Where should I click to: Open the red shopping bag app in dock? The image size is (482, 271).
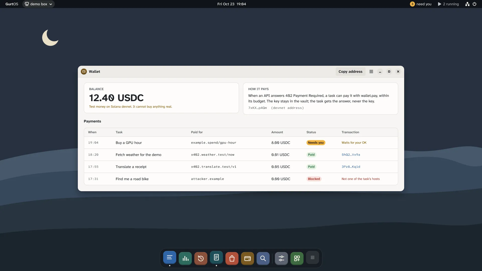[x=232, y=258]
